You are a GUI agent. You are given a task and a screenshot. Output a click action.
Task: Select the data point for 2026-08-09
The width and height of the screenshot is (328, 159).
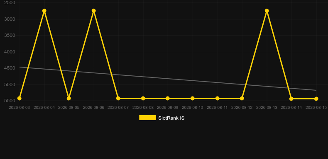(x=168, y=98)
